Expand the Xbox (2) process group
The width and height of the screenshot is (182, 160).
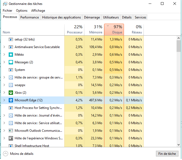tap(4, 93)
